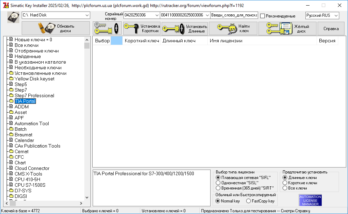
Task: Select Отобранные ключи tree item
Action: click(37, 51)
